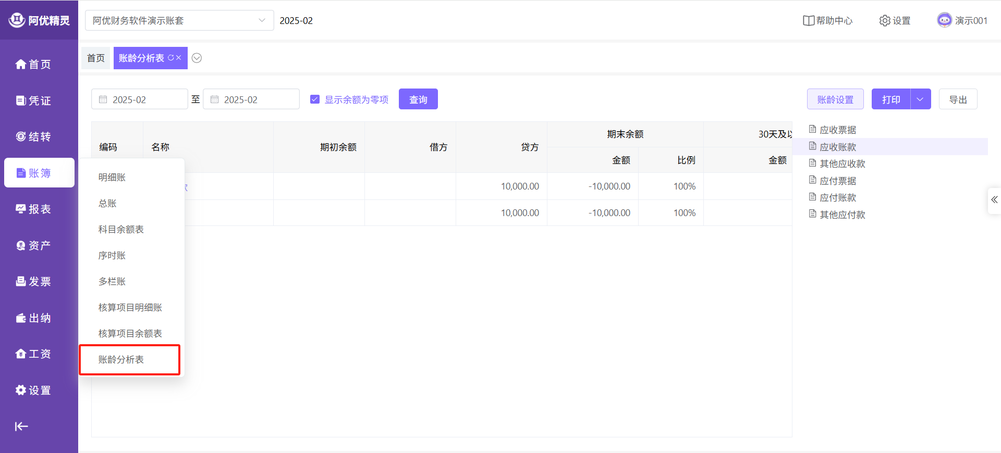Open the account set dropdown 阿优财务软件演示账套
The height and width of the screenshot is (453, 1001).
click(x=179, y=21)
